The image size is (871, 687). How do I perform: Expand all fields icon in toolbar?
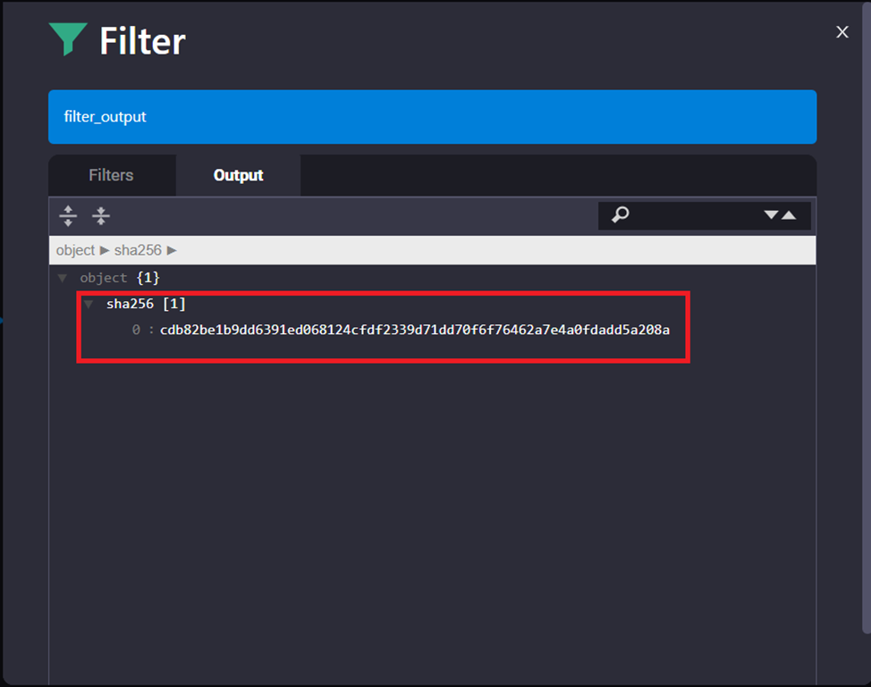pyautogui.click(x=68, y=216)
